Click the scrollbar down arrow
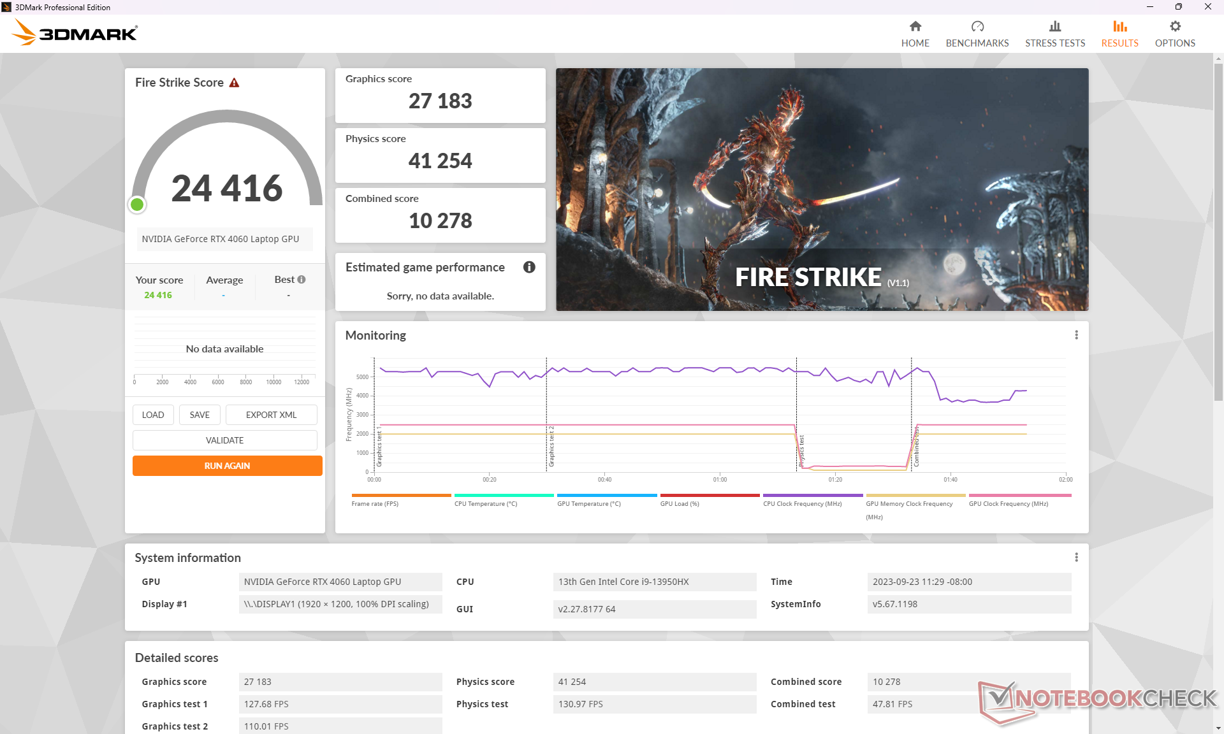 coord(1218,728)
